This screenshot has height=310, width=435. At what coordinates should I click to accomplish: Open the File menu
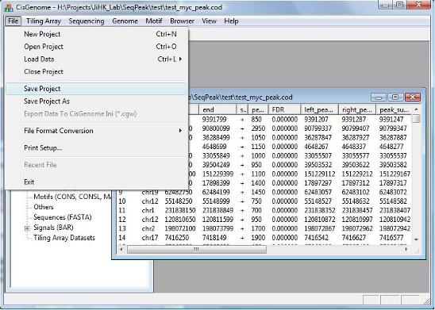click(x=13, y=21)
